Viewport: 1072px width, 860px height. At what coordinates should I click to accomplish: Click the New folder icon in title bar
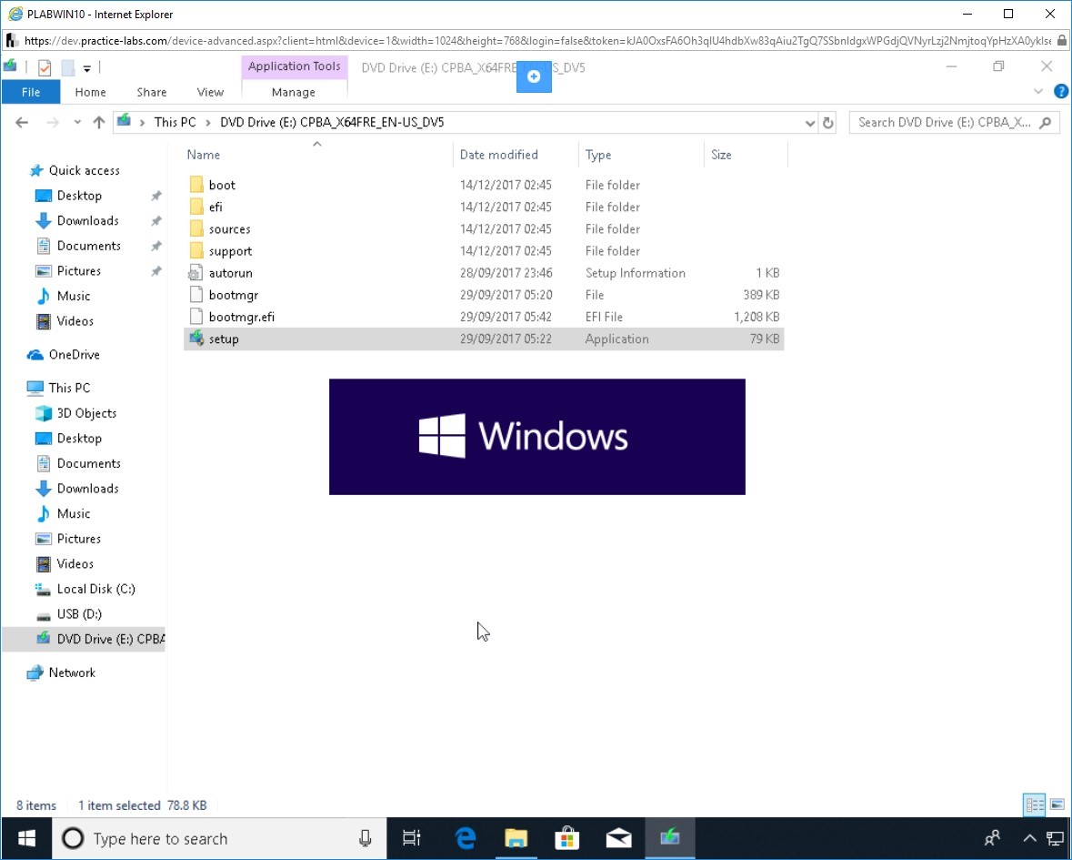[x=67, y=67]
